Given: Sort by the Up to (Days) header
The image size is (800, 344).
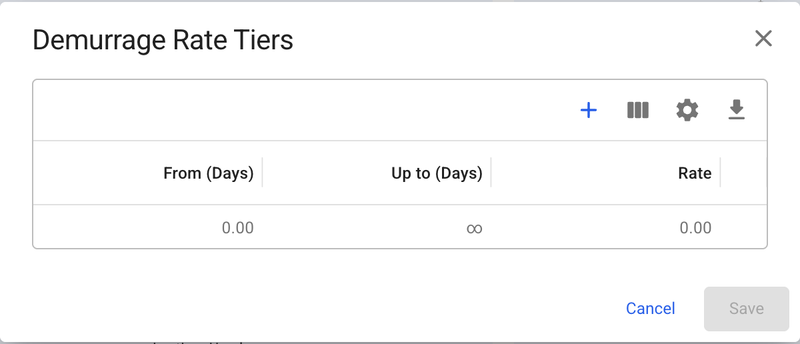Looking at the screenshot, I should tap(437, 173).
